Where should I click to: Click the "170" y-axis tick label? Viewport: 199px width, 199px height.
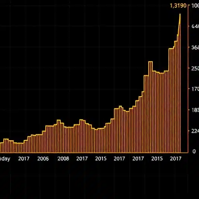pos(196,89)
